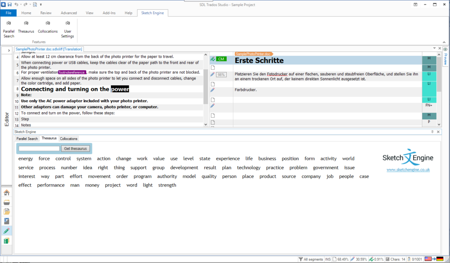Open the Customize Quick Access Toolbar dropdown
Image resolution: width=450 pixels, height=263 pixels.
[x=41, y=4]
